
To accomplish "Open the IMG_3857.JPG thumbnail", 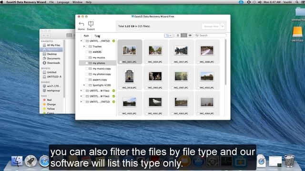I will (x=181, y=50).
